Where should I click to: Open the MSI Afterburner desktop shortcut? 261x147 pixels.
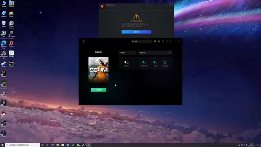[4, 35]
